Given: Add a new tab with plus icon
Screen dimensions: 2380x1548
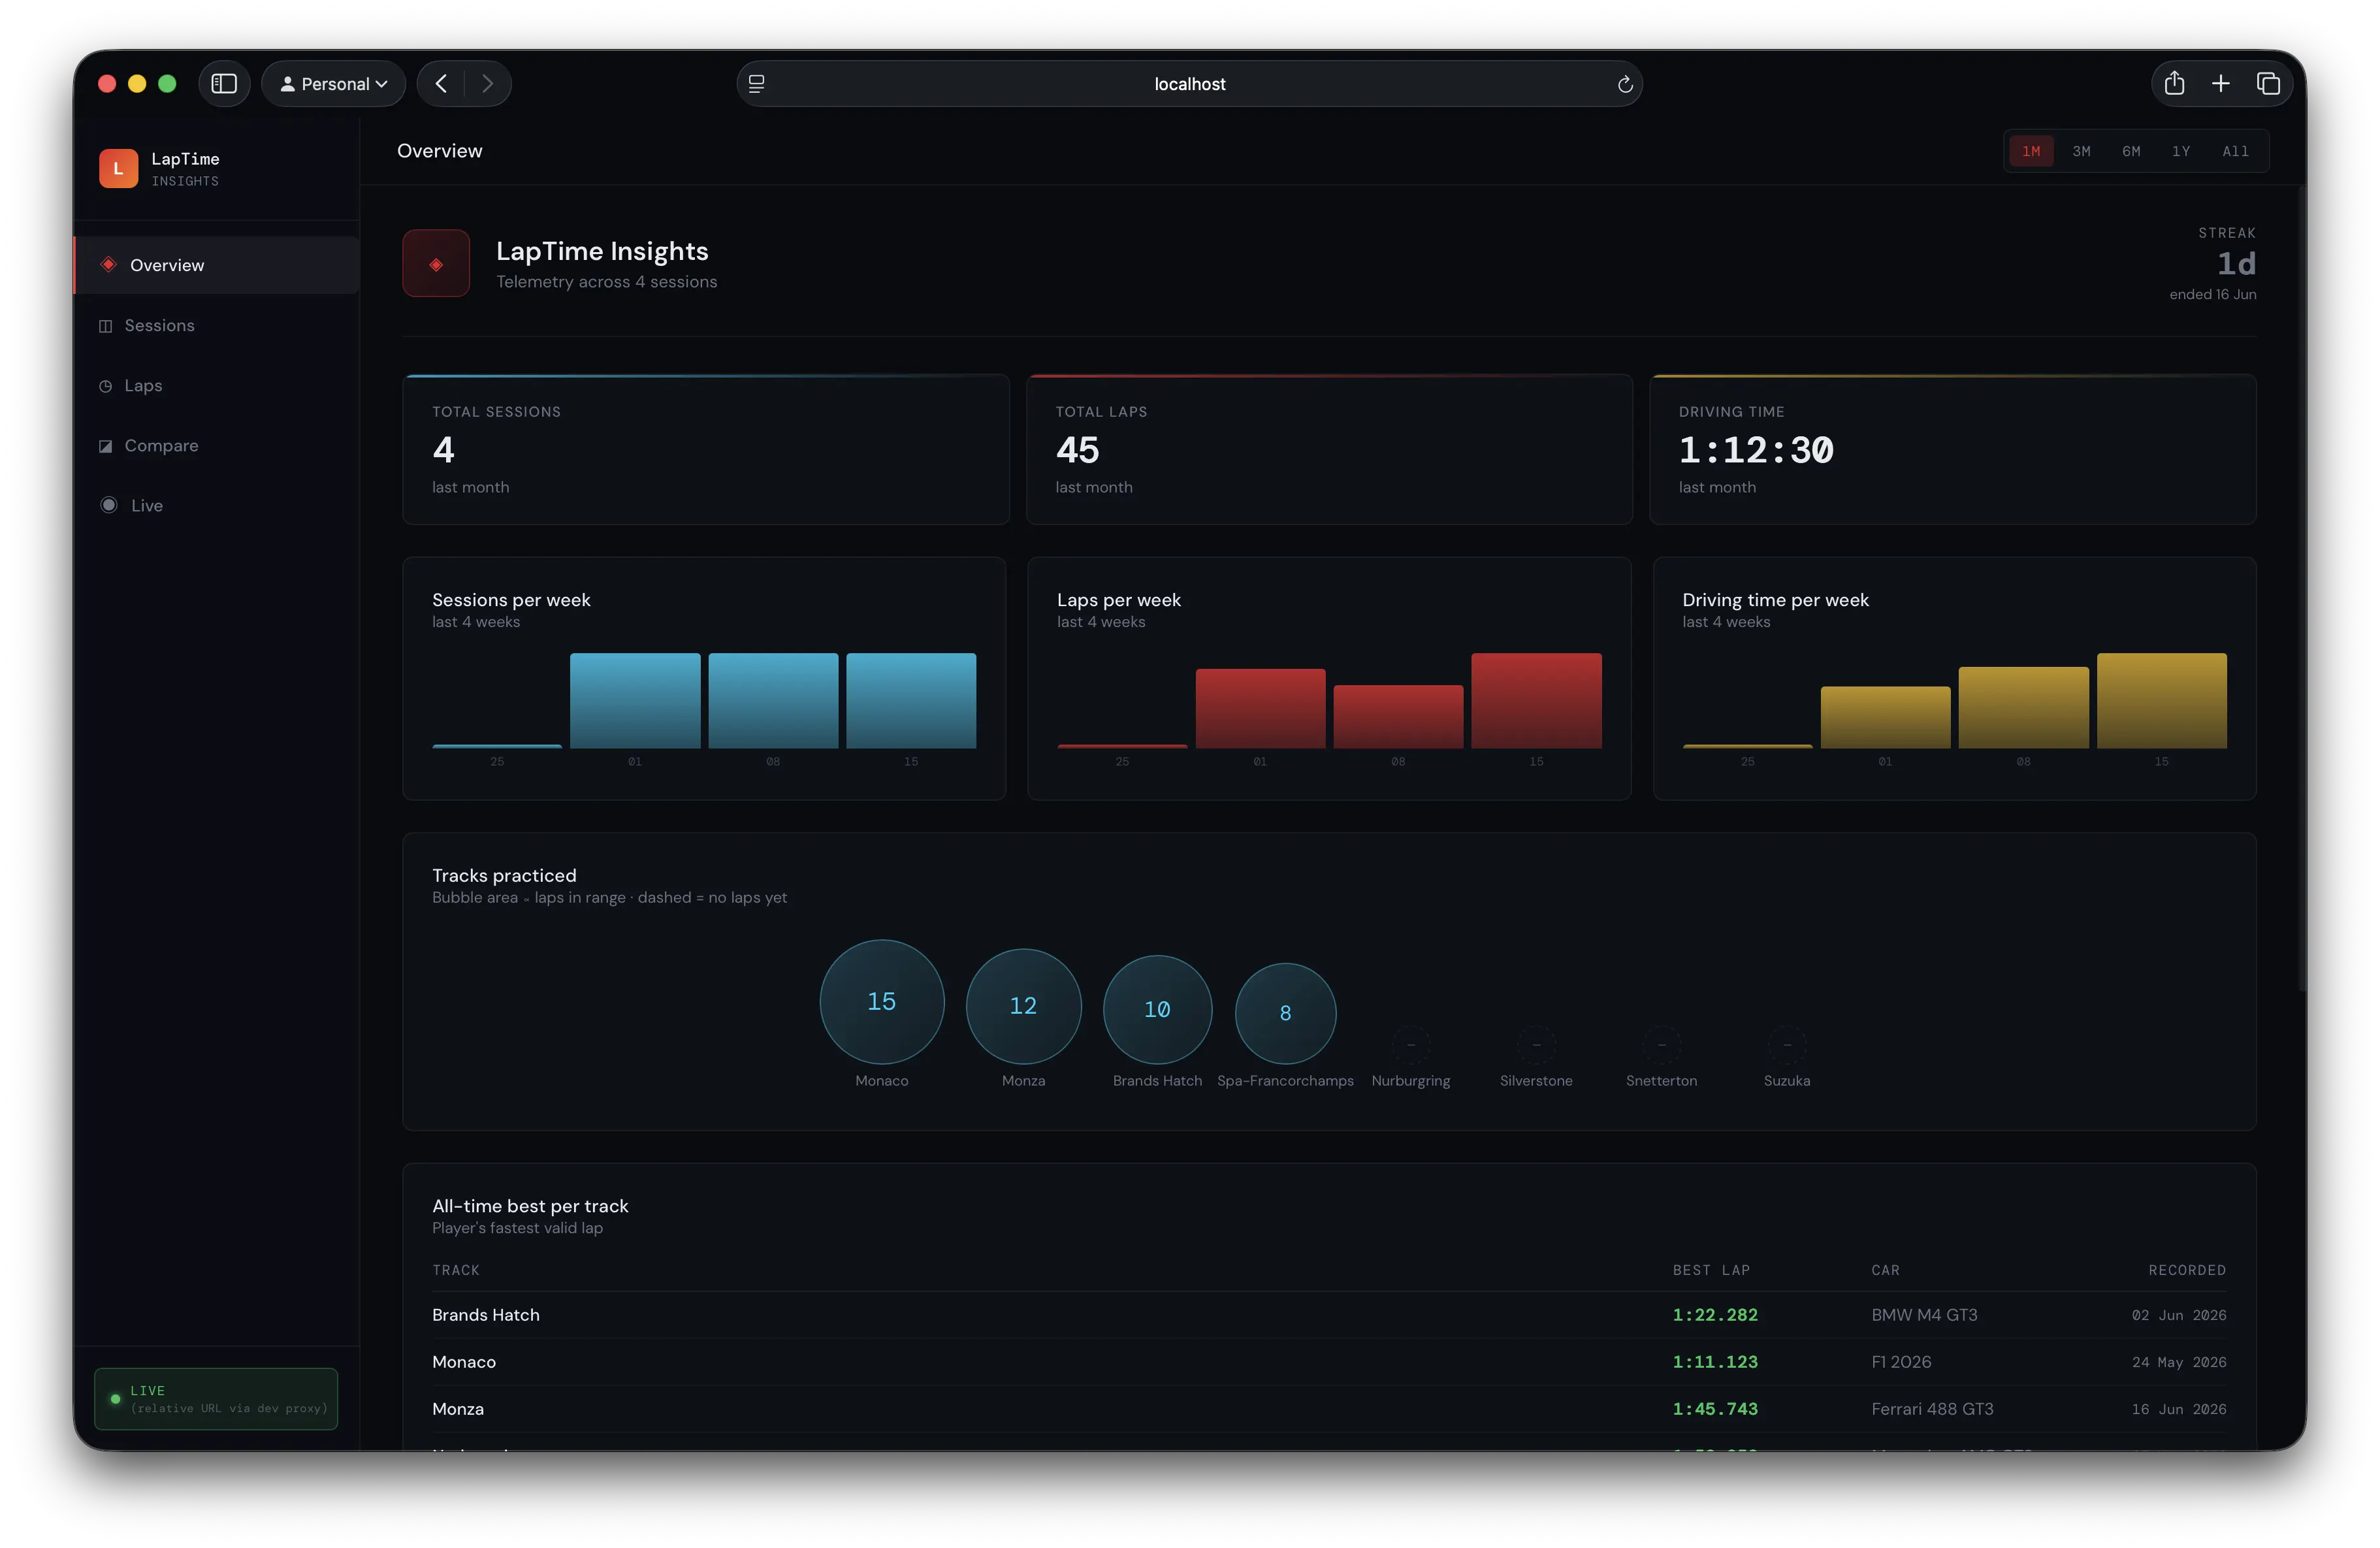Looking at the screenshot, I should 2220,84.
